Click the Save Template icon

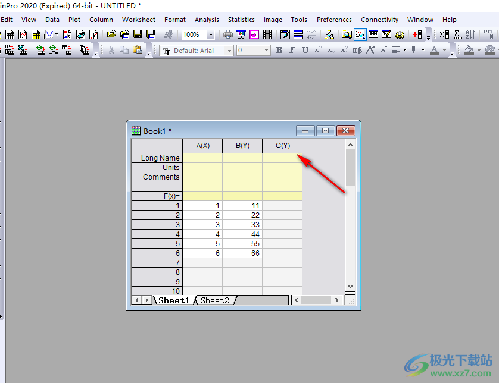tap(151, 34)
